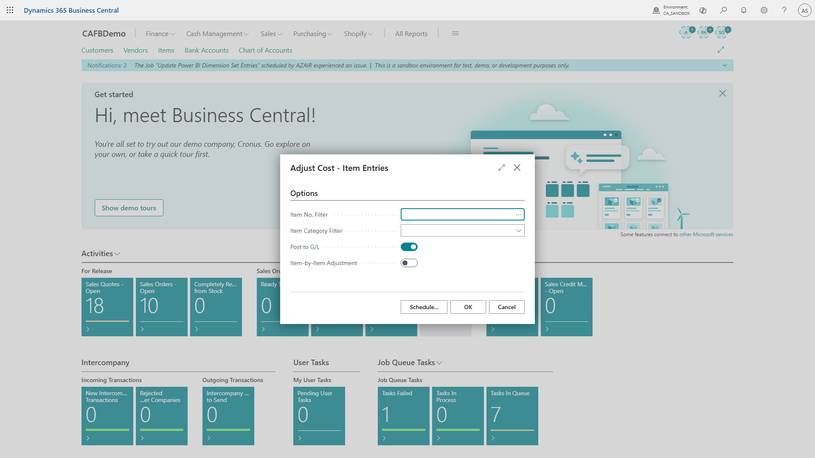Open the Item Category Filter dropdown

tap(518, 231)
